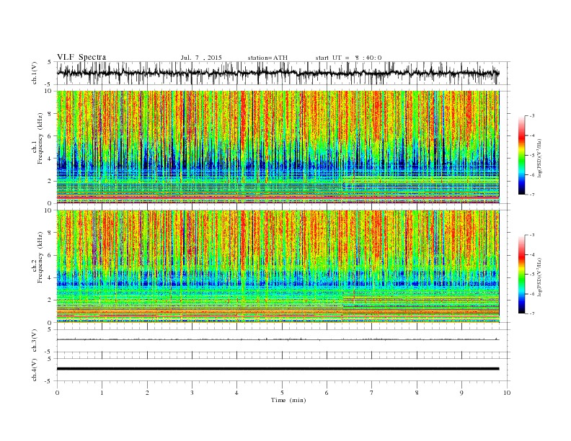This screenshot has width=571, height=441.
Task: Click the "10" tick on the time axis
Action: coord(507,393)
